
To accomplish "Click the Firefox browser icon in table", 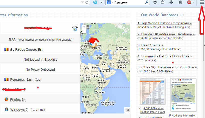I will tap(6, 99).
